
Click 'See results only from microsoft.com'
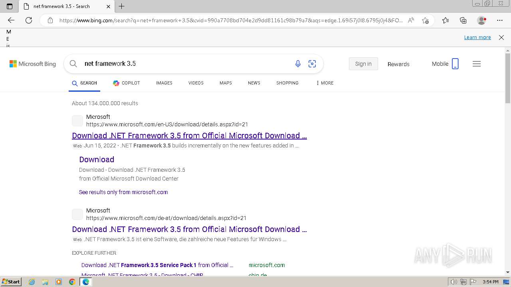click(123, 192)
